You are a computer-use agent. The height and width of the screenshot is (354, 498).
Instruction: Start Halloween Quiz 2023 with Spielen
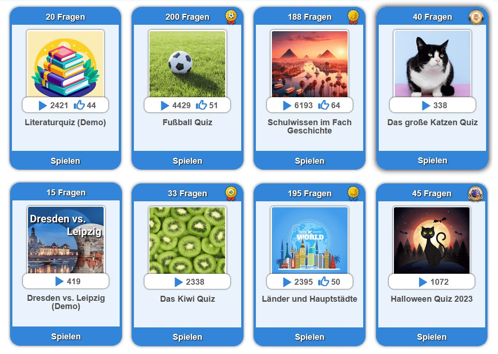[432, 337]
